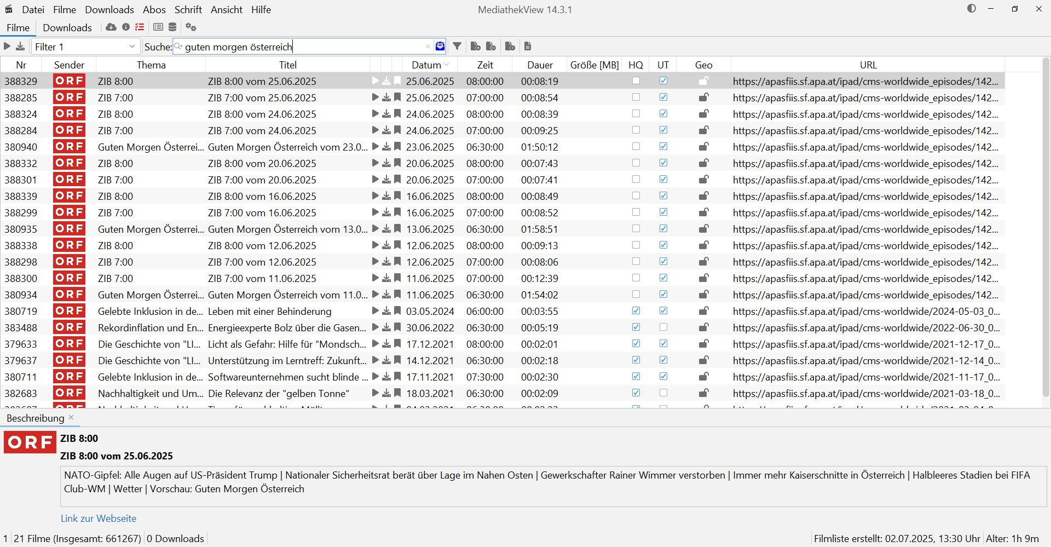The image size is (1051, 547).
Task: Toggle UT checkbox for Die Relevanz der gelben Tonne
Action: coord(663,393)
